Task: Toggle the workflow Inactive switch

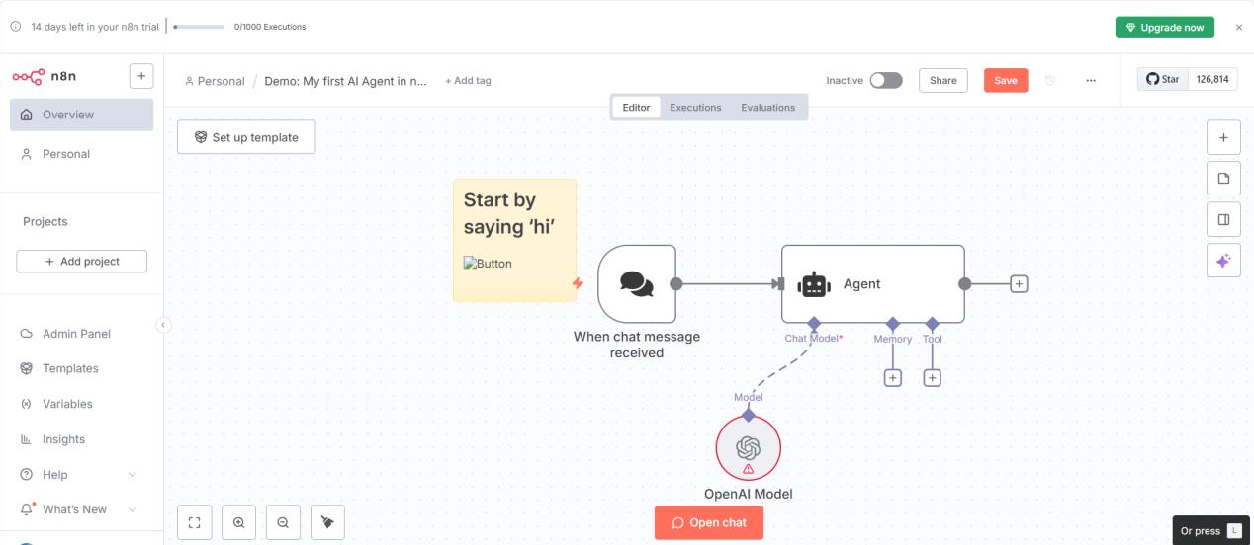Action: pos(885,81)
